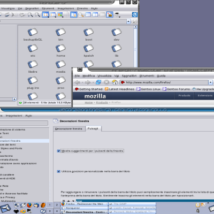The height and width of the screenshot is (214, 214).
Task: Open Gentoo Forums bookmark in Firefox
Action: 176,89
